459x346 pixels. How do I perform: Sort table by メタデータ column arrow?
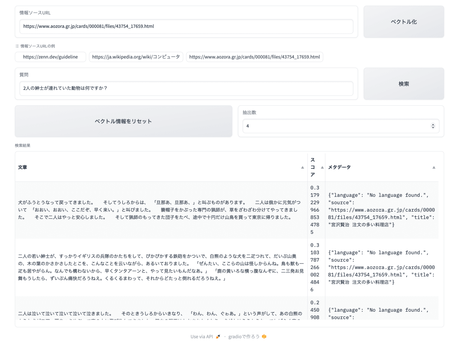[x=434, y=167]
